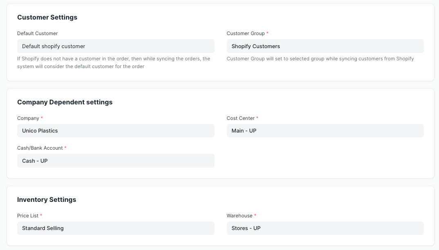The height and width of the screenshot is (250, 439).
Task: Click the Customer Group required asterisk
Action: [x=268, y=33]
